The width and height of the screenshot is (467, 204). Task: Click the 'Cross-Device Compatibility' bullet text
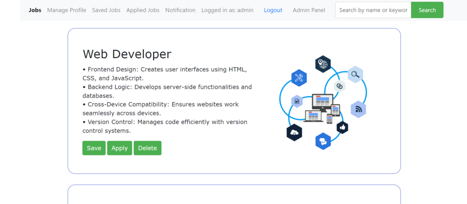point(161,109)
